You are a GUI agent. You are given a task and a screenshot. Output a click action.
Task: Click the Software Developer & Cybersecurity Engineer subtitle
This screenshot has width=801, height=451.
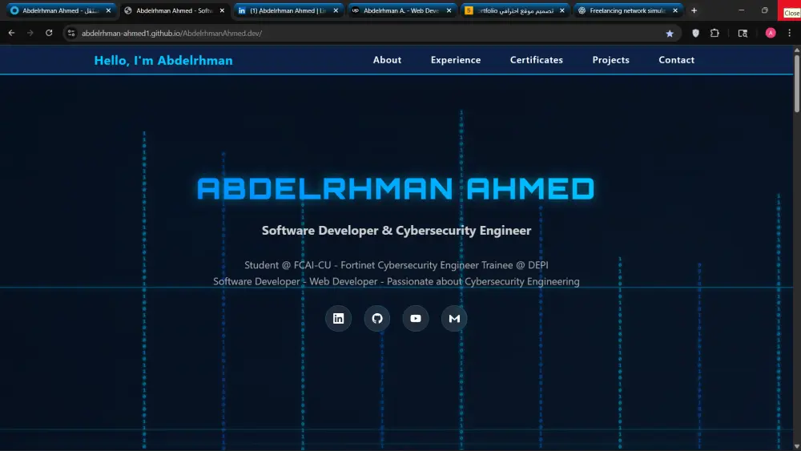[396, 231]
